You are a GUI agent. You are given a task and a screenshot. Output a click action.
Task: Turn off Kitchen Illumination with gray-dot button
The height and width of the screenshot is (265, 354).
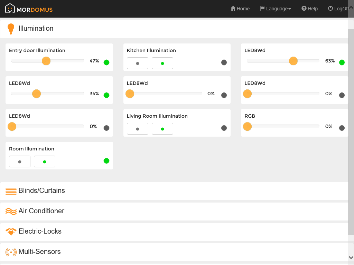[x=138, y=63]
